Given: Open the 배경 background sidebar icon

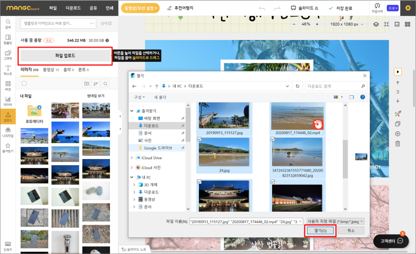Looking at the screenshot, I should [8, 85].
